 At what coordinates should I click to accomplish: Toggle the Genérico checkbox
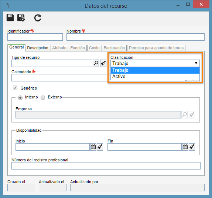pos(15,88)
